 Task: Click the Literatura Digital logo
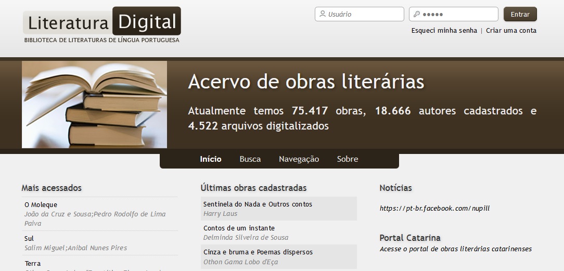[102, 21]
